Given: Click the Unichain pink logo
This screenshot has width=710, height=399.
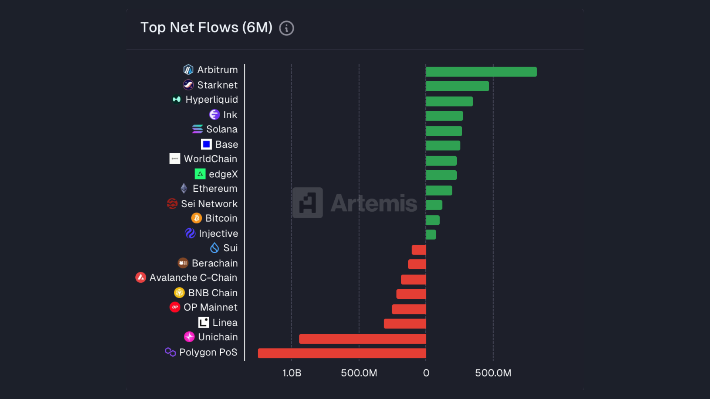Looking at the screenshot, I should pos(189,337).
